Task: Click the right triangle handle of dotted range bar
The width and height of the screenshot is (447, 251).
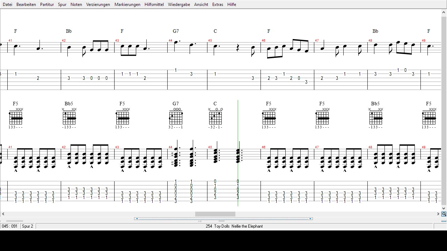Action: point(310,219)
